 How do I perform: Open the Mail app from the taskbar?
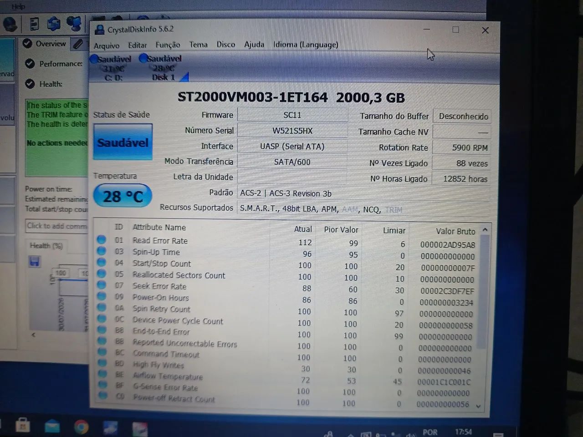52,427
